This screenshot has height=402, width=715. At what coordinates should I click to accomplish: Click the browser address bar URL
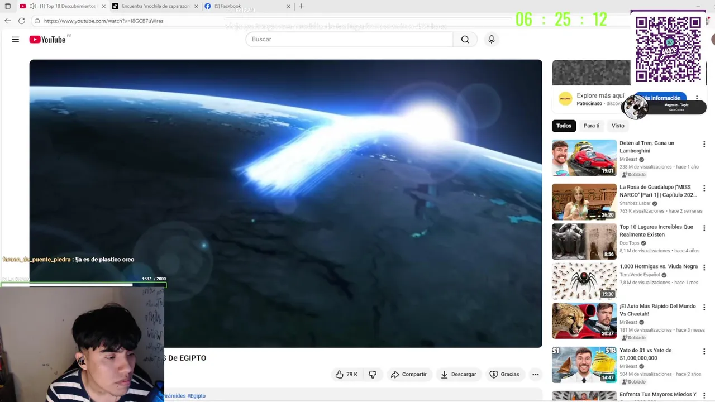coord(103,21)
